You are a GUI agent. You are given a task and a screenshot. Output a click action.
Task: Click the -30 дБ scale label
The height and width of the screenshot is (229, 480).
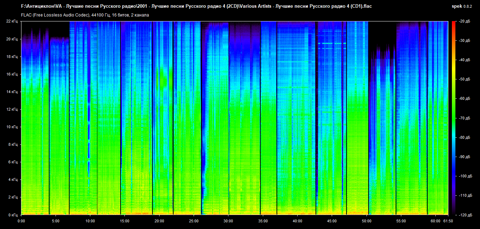[464, 41]
